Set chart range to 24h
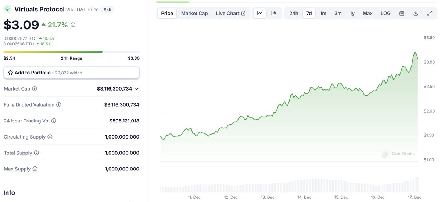 tap(294, 13)
